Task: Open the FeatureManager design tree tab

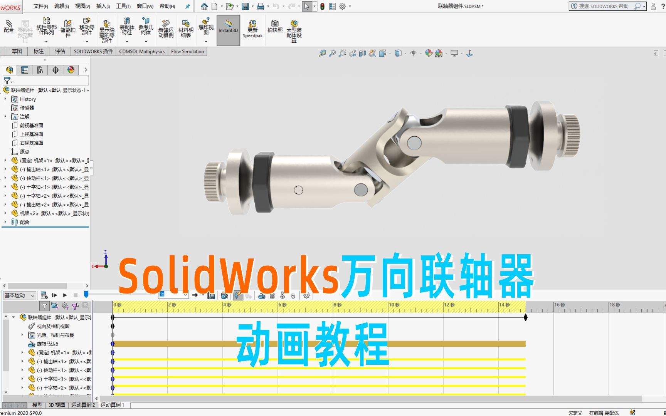Action: click(10, 70)
